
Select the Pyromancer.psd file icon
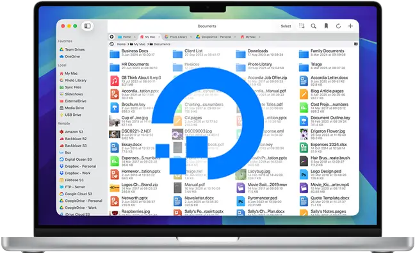(241, 201)
